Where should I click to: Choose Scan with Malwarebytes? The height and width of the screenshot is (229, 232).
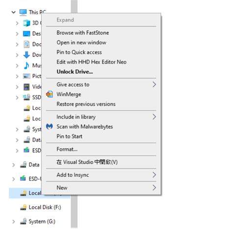pos(101,127)
